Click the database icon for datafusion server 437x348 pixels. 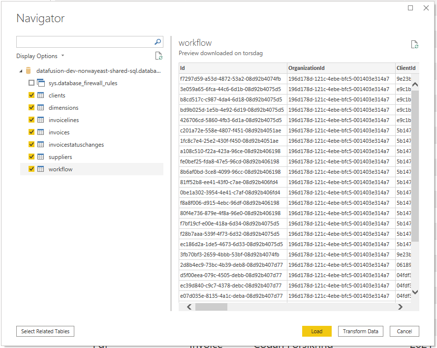[29, 71]
